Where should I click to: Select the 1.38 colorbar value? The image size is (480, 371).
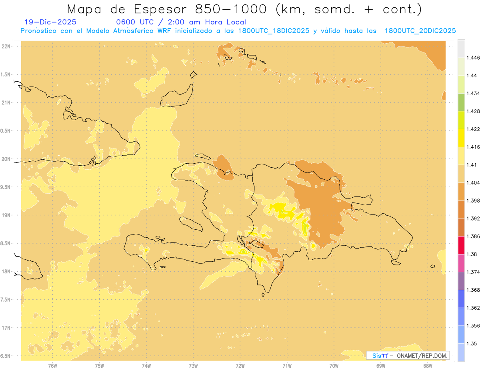472,254
